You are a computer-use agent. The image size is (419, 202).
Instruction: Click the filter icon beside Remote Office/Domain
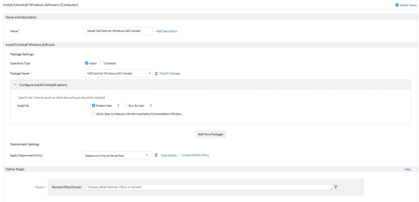click(336, 187)
